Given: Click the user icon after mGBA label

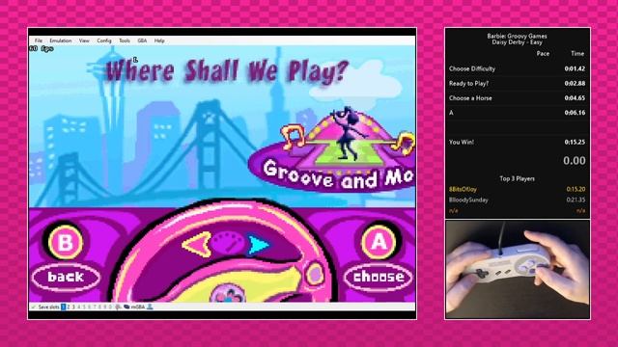Looking at the screenshot, I should point(150,307).
